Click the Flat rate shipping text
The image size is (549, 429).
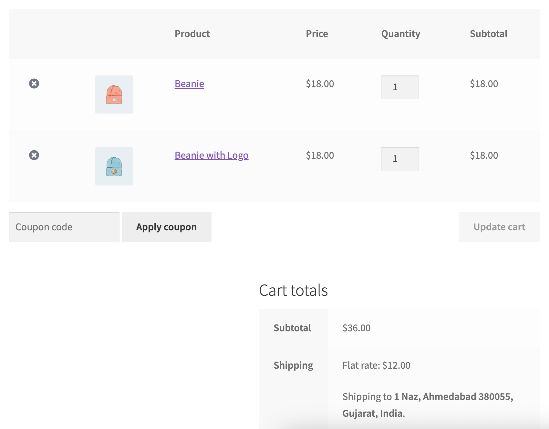[x=376, y=365]
